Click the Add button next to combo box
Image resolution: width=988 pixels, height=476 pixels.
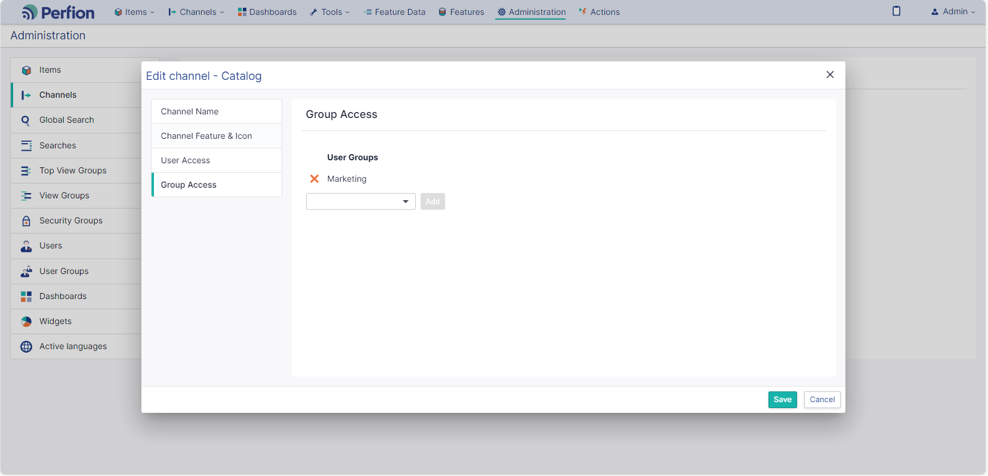click(x=433, y=201)
